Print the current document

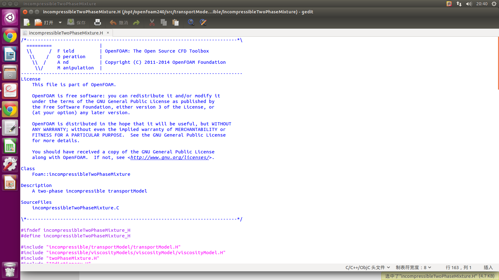pos(98,22)
